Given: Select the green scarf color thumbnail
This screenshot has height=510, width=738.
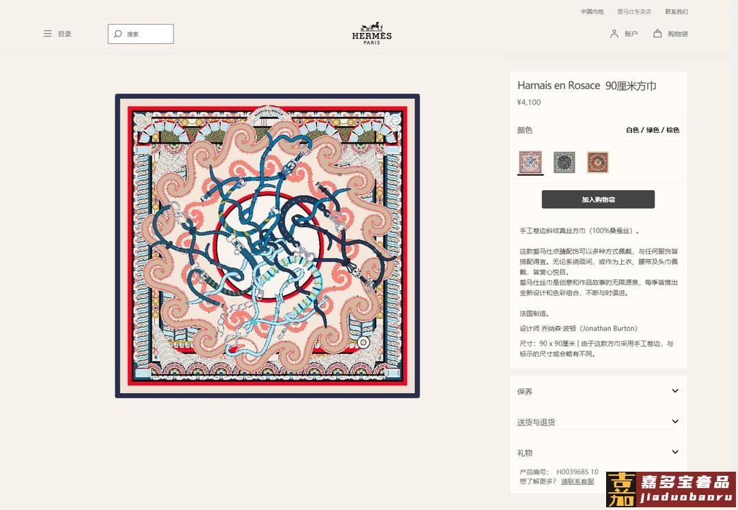Looking at the screenshot, I should click(x=564, y=163).
